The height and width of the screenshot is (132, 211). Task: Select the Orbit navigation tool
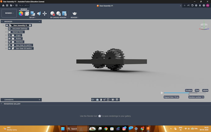pyautogui.click(x=93, y=99)
